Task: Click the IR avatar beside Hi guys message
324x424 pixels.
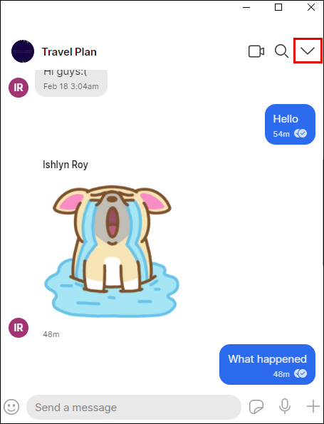Action: point(19,88)
